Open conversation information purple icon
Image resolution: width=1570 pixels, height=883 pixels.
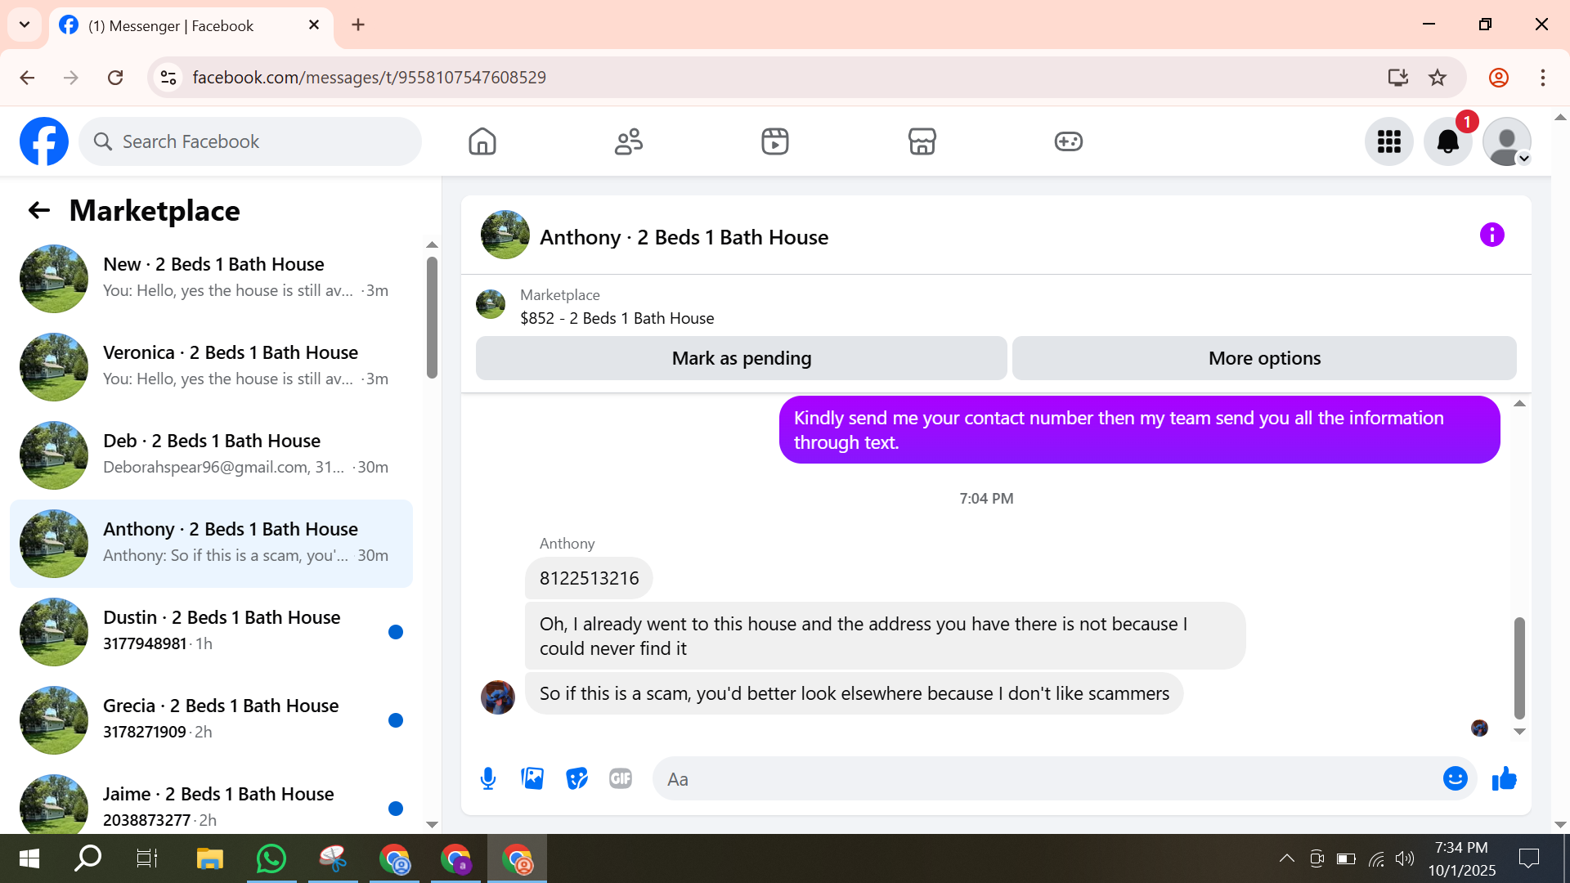pyautogui.click(x=1492, y=235)
